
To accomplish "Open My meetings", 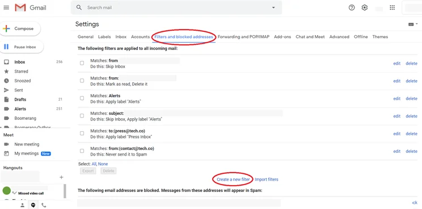I will pos(26,153).
